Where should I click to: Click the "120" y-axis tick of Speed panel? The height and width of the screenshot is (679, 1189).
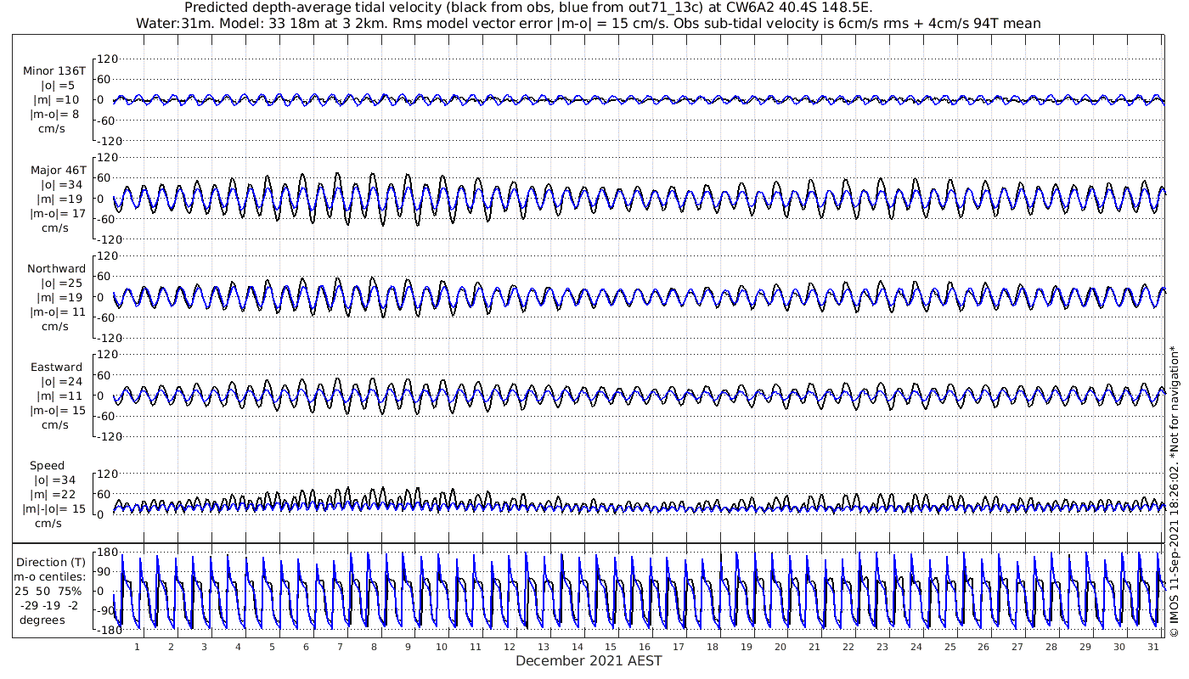(x=108, y=474)
